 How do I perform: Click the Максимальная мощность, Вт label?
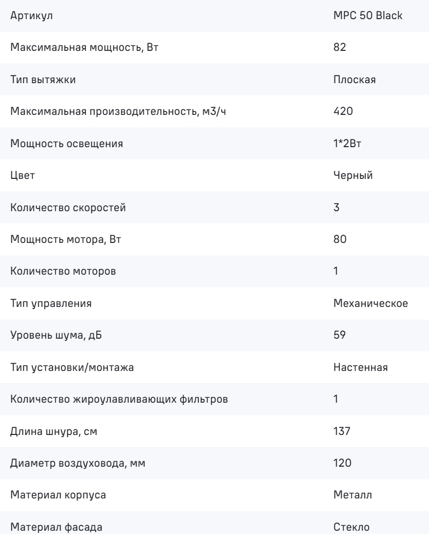(84, 47)
